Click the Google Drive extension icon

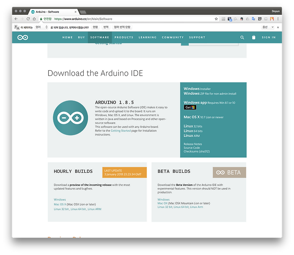point(247,19)
